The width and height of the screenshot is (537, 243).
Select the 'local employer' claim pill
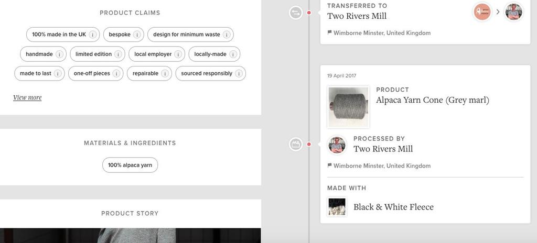157,54
